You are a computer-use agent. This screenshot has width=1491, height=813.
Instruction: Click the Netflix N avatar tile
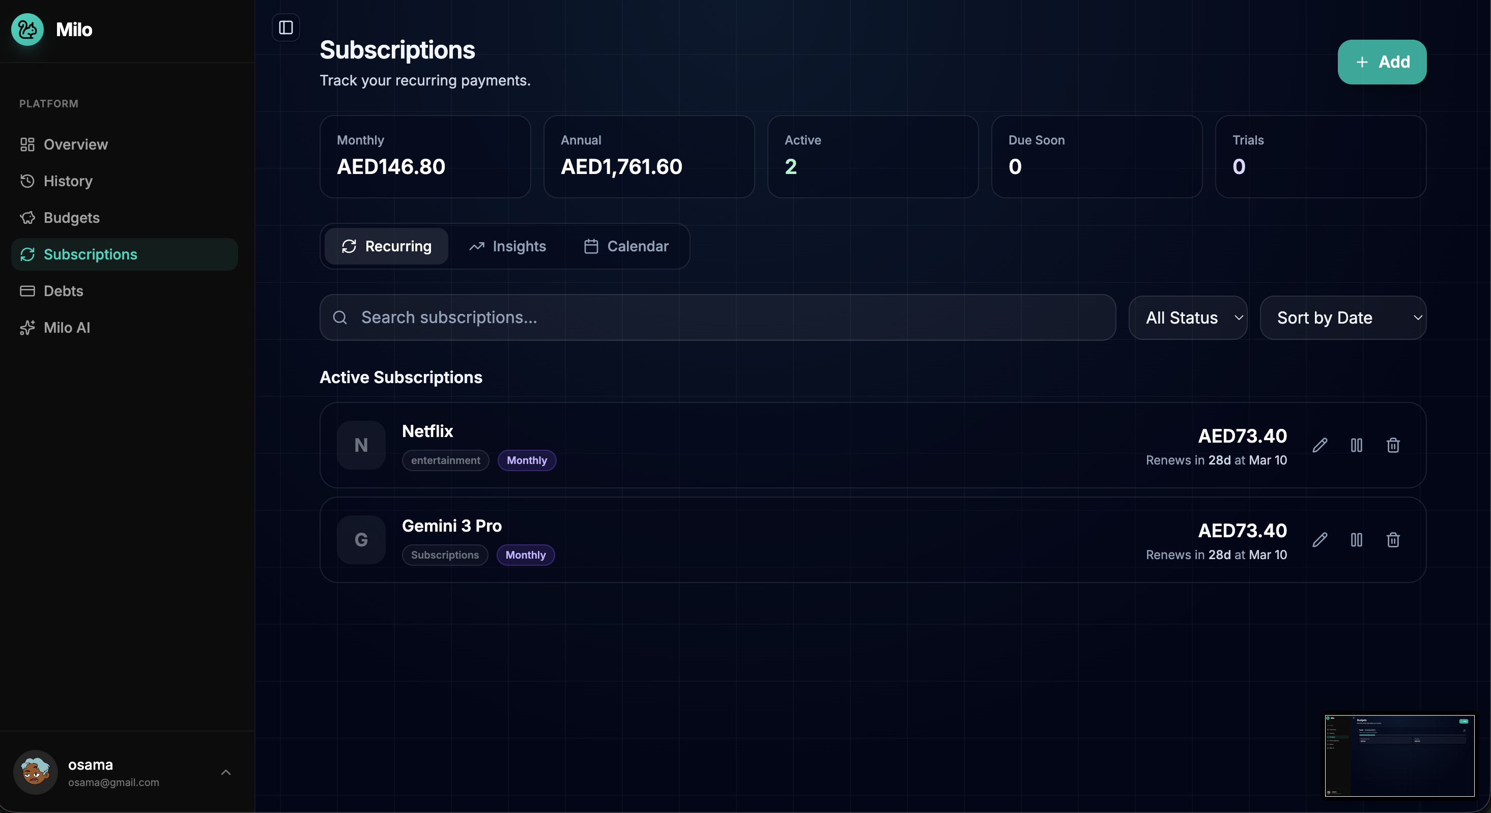click(361, 445)
